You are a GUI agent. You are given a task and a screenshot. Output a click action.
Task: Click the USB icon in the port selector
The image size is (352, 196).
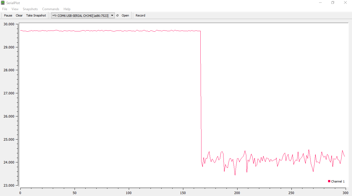[x=54, y=15]
